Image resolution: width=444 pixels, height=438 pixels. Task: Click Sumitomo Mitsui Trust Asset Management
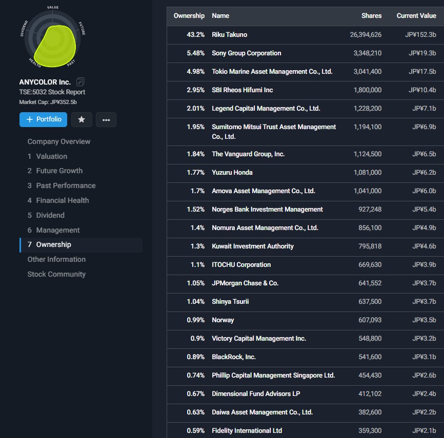tap(274, 132)
